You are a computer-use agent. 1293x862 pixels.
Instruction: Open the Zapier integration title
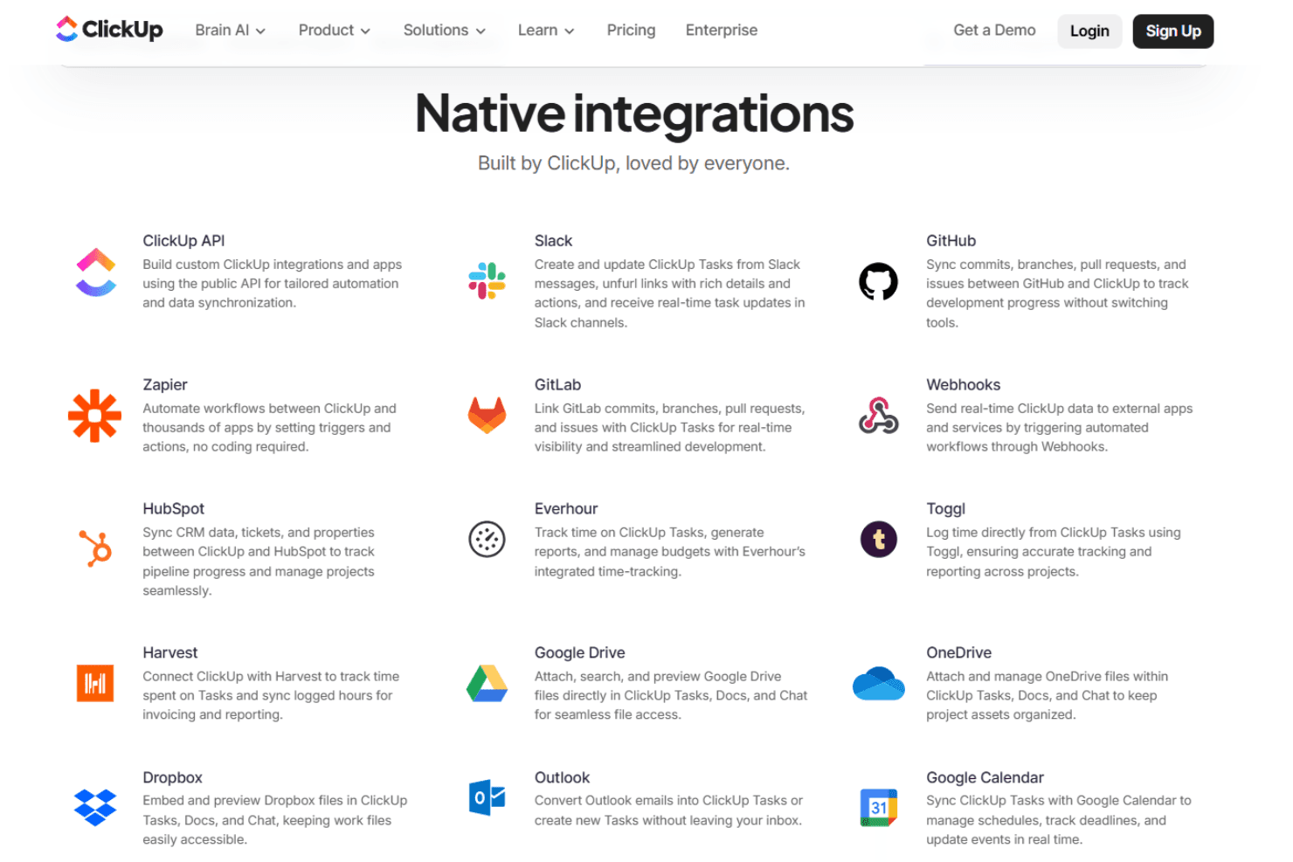(165, 385)
